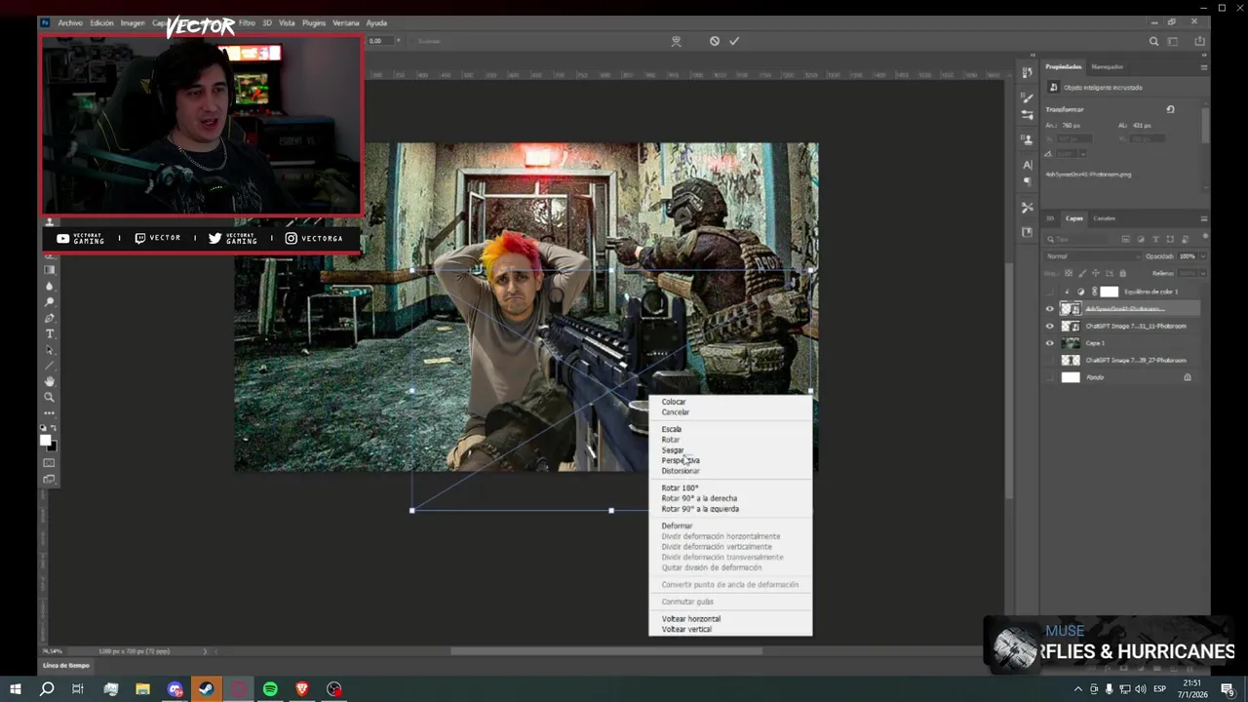Select the Type tool
Viewport: 1248px width, 702px height.
tap(50, 333)
